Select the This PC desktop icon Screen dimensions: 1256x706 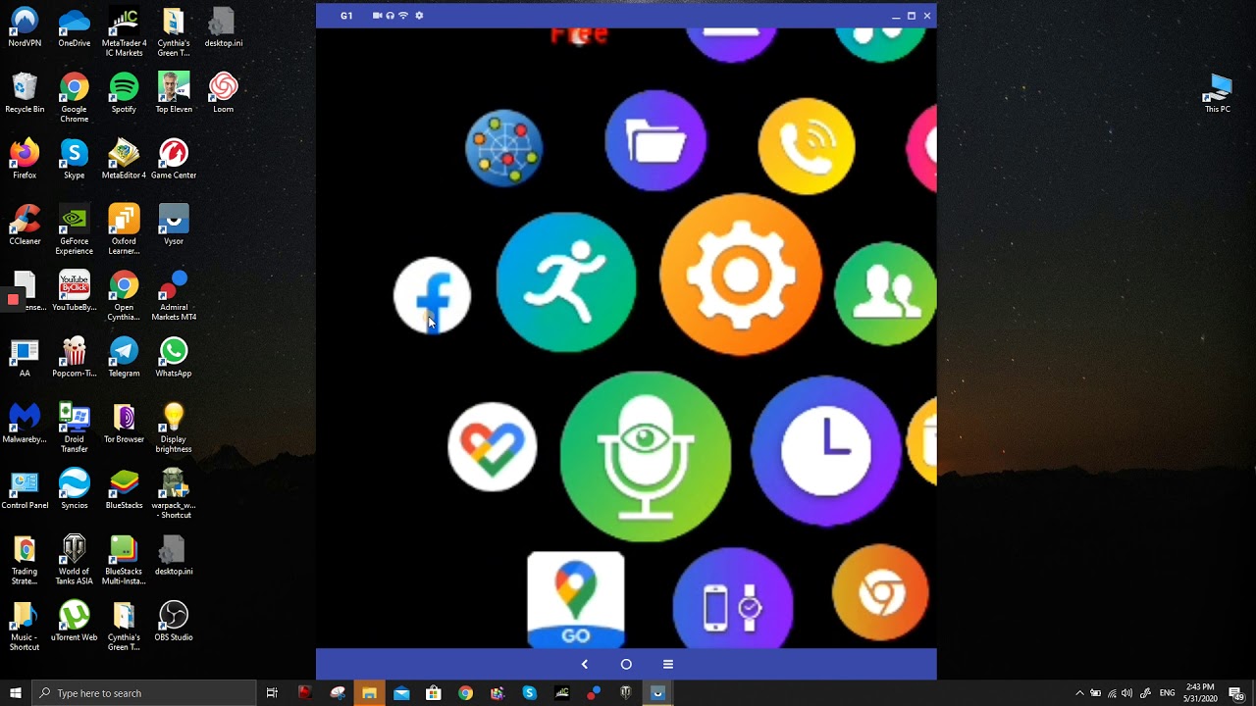click(x=1217, y=94)
